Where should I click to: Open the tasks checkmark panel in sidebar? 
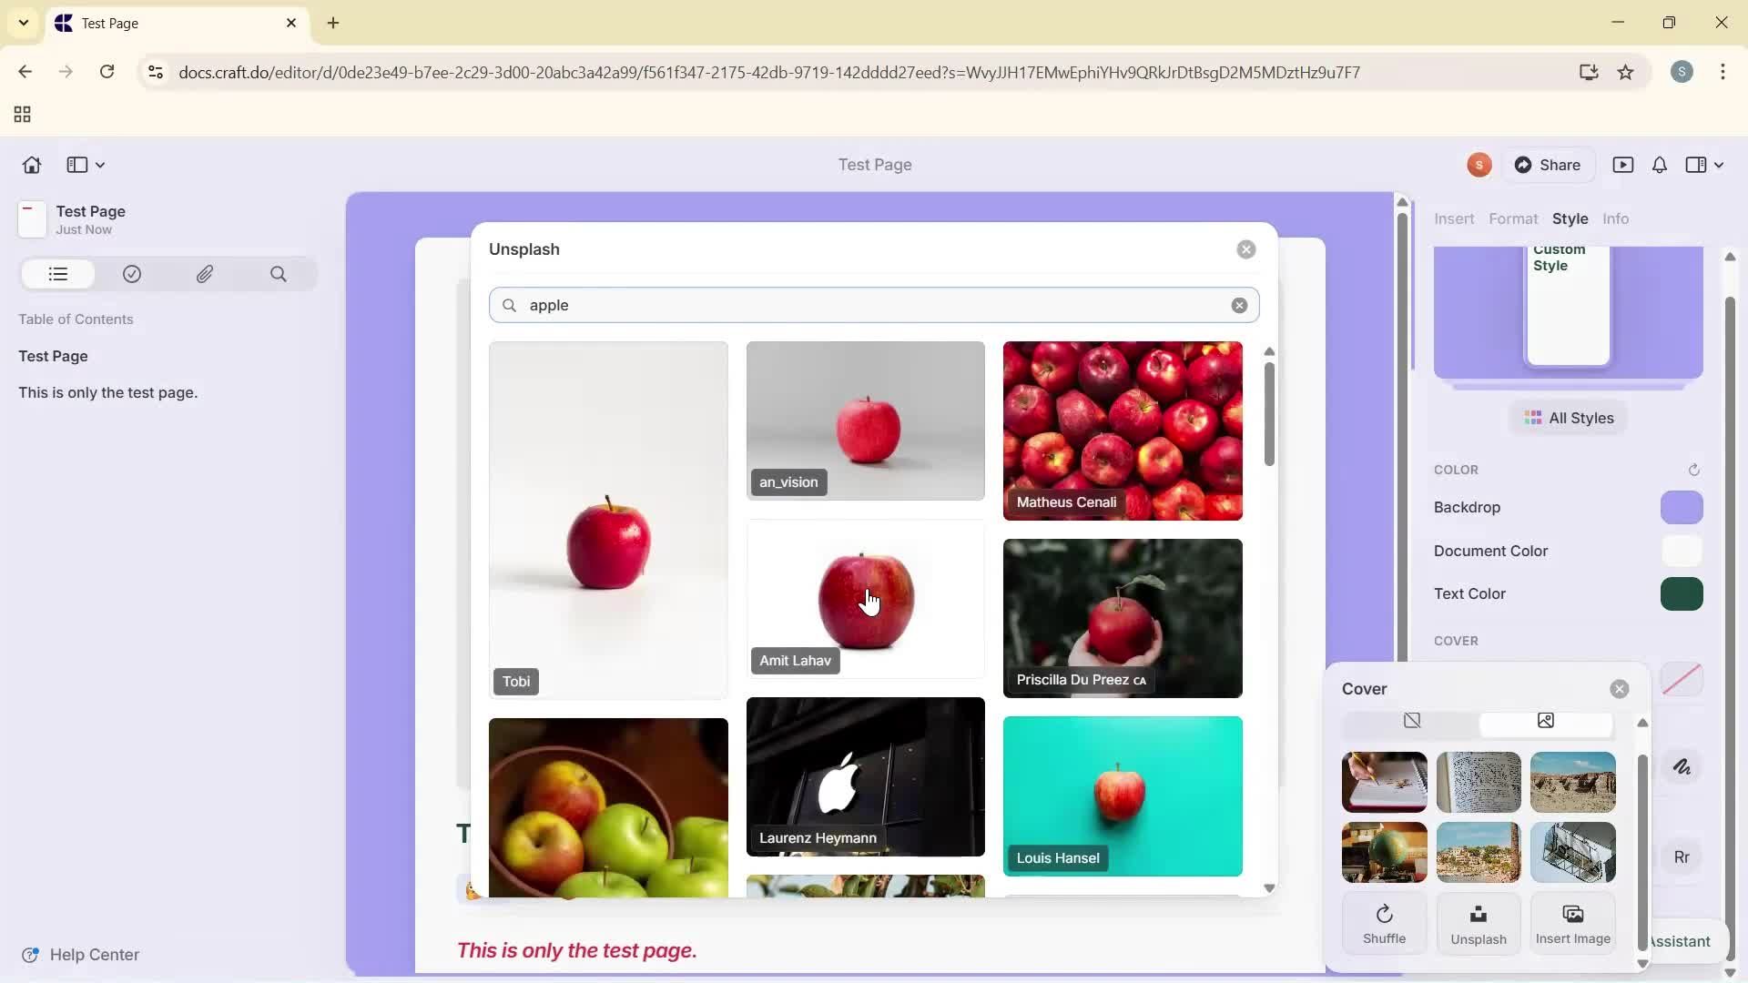[131, 274]
